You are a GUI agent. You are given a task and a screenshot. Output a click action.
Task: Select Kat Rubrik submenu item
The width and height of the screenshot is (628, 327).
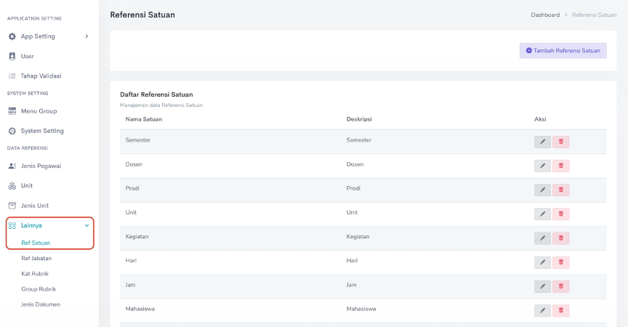coord(35,273)
